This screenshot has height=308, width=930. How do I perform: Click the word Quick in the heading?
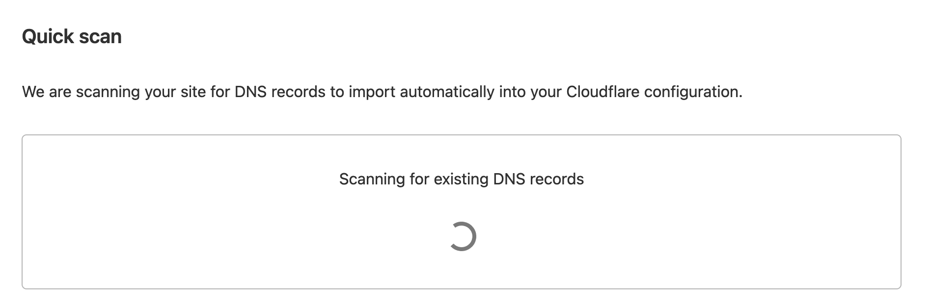(47, 37)
